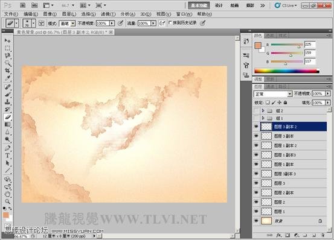Open the 滤镜 menu
This screenshot has width=334, height=240.
coord(108,14)
